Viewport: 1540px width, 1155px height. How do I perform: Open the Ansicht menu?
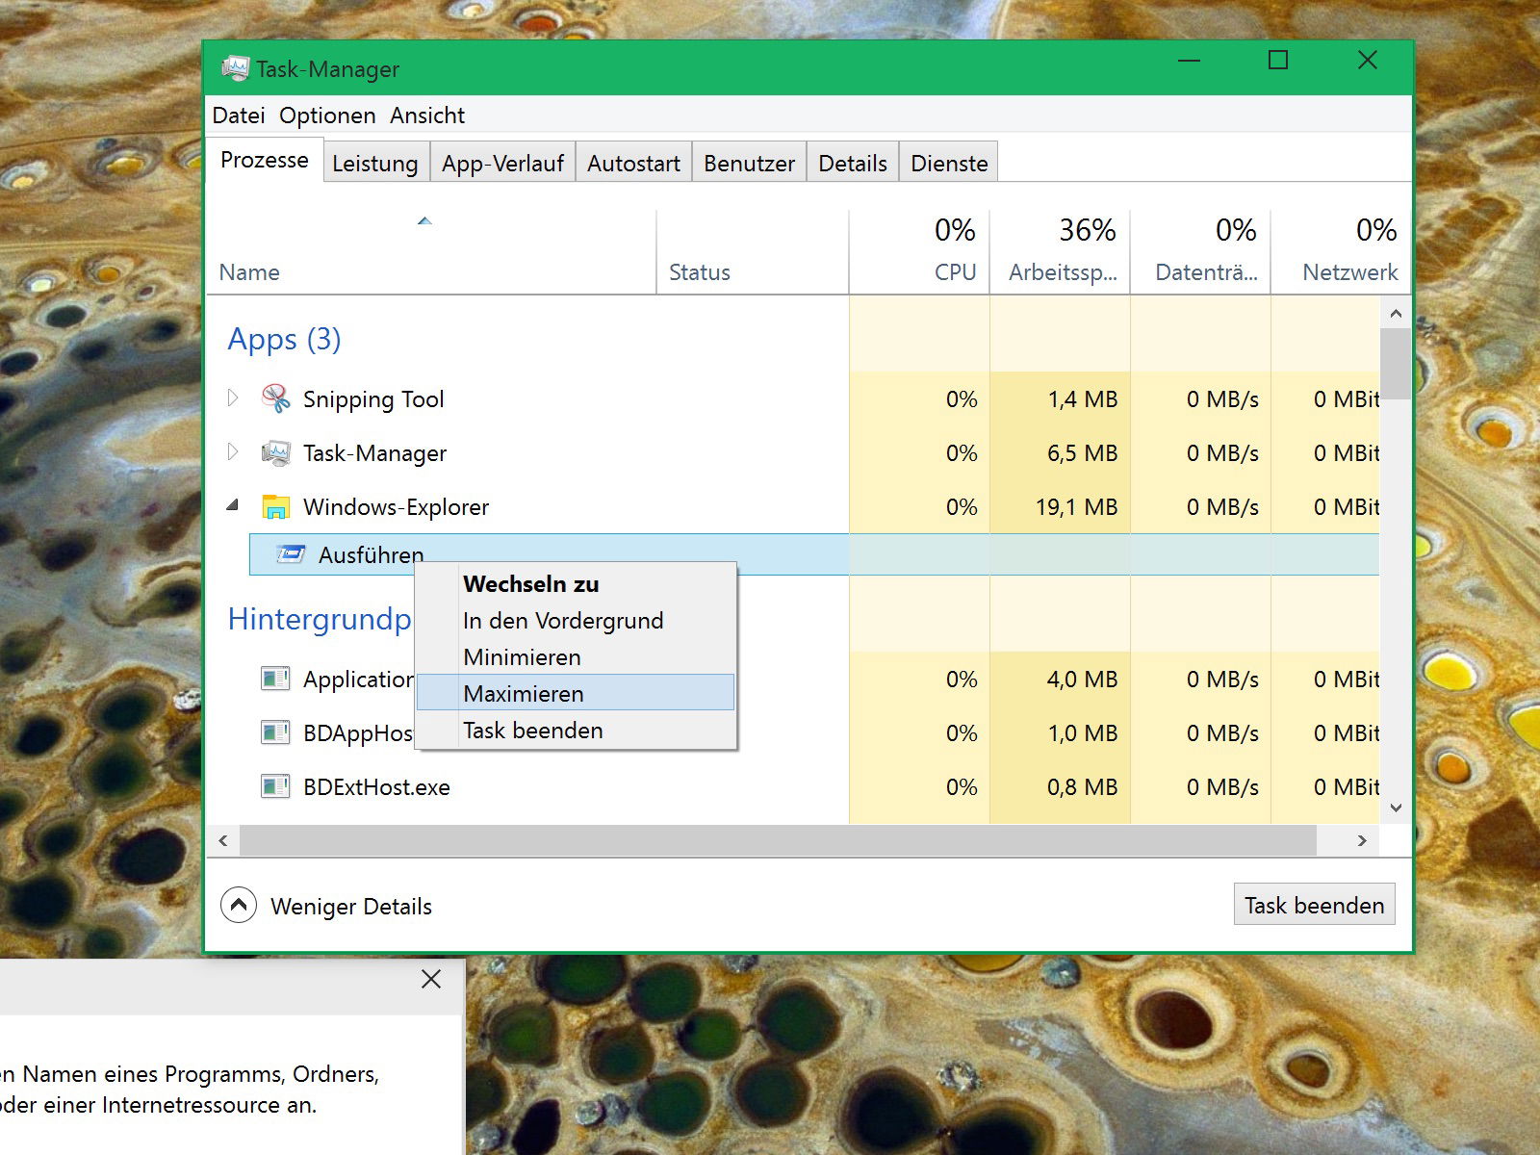point(427,115)
